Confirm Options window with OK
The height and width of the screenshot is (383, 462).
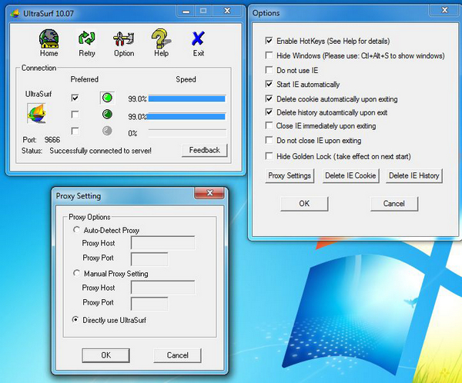[x=304, y=204]
